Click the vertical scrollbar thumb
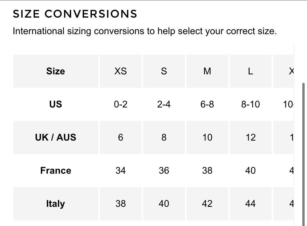Viewport: 307px width, 226px height. pyautogui.click(x=304, y=152)
